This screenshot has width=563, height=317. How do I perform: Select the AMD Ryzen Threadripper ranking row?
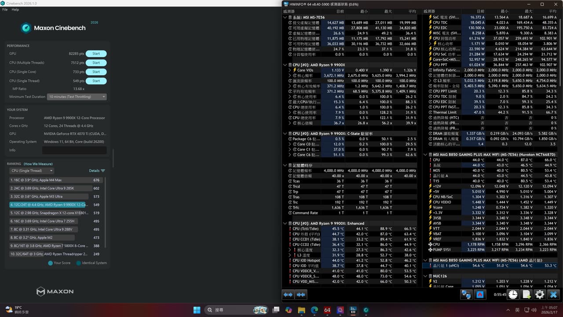point(56,254)
